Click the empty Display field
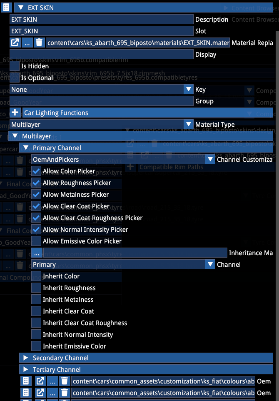The height and width of the screenshot is (401, 279). (102, 55)
